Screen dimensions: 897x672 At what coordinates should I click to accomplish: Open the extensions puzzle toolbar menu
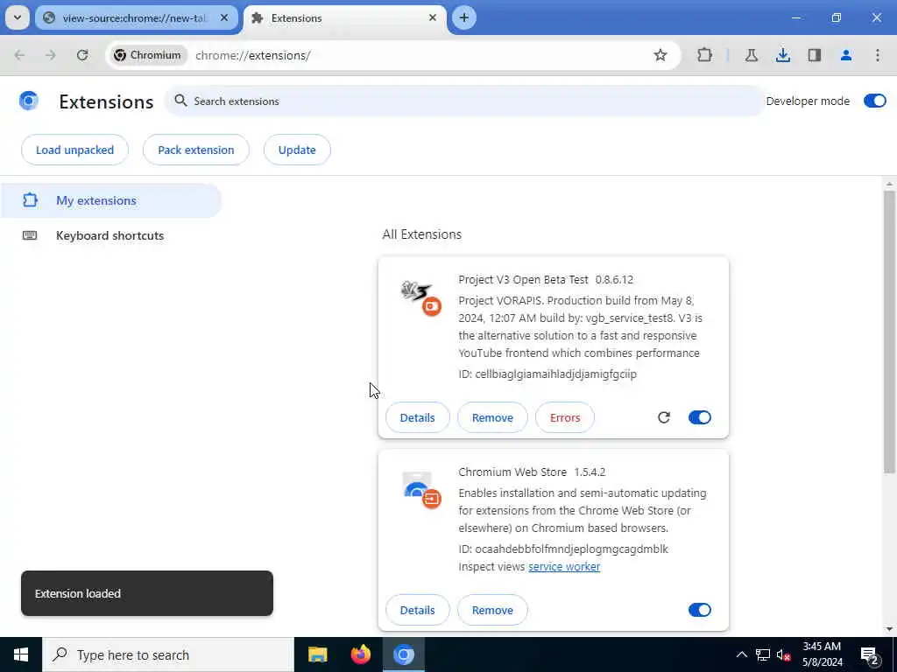coord(705,55)
